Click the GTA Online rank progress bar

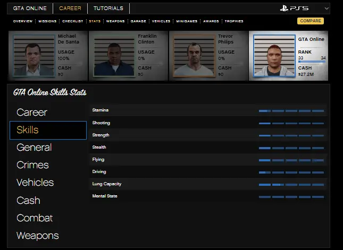pos(311,62)
